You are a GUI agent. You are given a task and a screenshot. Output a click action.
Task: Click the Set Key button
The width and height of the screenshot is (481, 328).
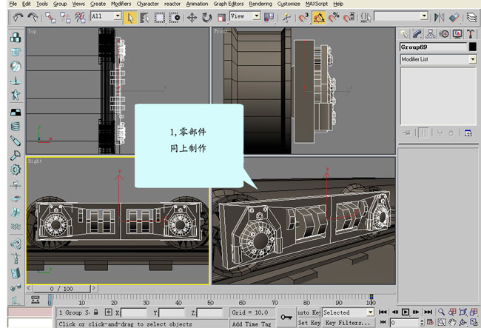pos(309,323)
